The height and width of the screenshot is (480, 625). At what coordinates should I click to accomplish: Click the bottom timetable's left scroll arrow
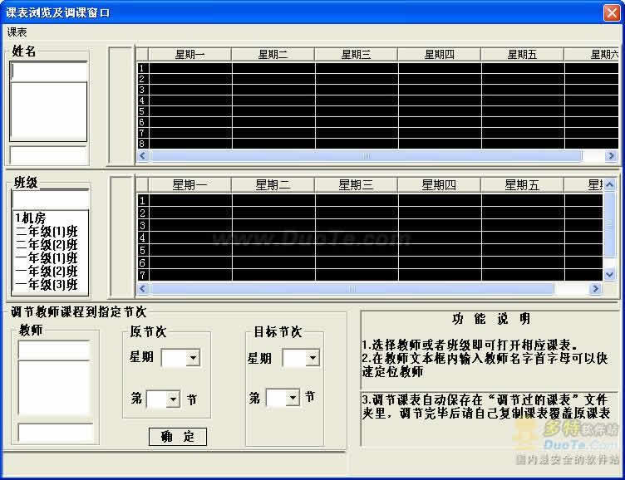pyautogui.click(x=143, y=288)
